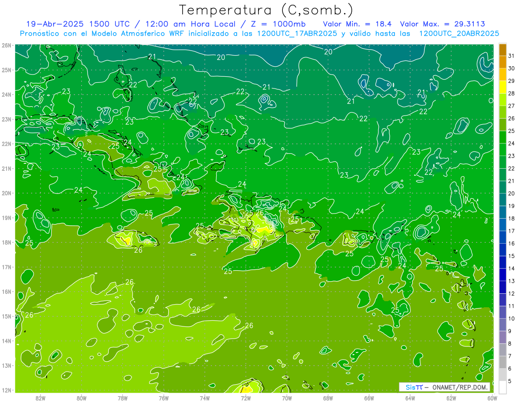Click the pressure level "Z = 1000mb"
The height and width of the screenshot is (404, 523).
point(278,24)
